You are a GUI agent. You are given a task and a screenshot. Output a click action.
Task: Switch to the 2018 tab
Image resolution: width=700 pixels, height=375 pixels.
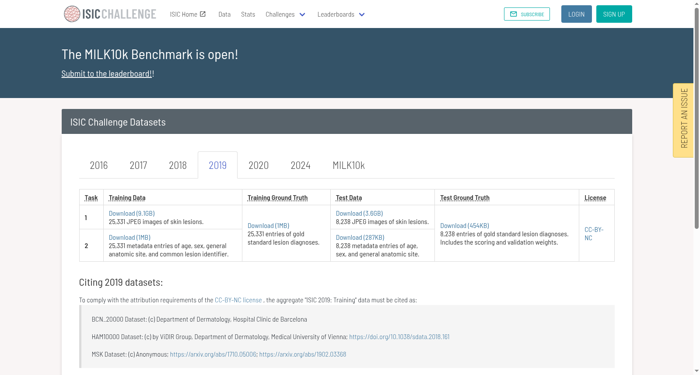(178, 165)
